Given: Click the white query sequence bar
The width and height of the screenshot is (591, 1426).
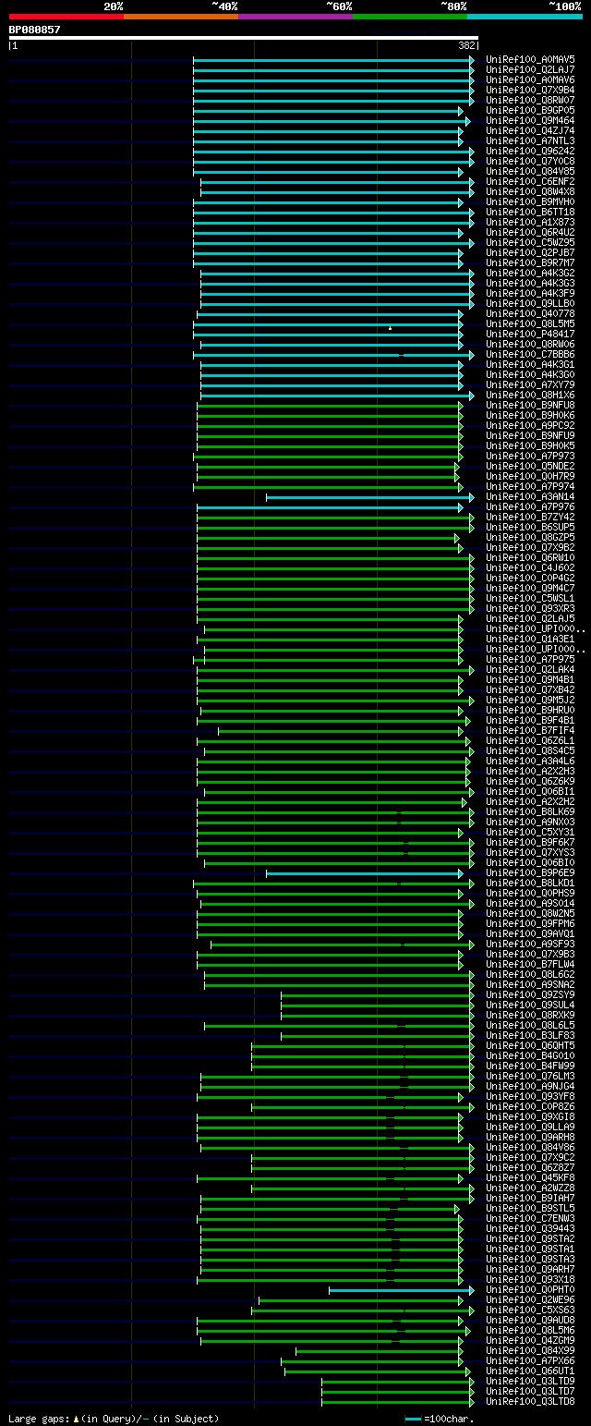Looking at the screenshot, I should point(243,38).
